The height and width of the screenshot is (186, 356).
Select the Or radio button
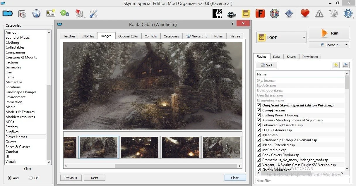point(31,178)
